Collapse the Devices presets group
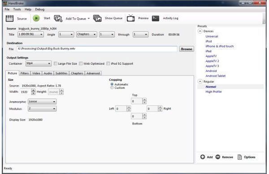Screen dimensions: 269x174 200,31
